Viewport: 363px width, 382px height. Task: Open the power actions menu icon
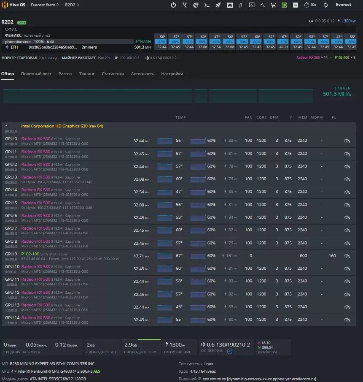[x=173, y=5]
